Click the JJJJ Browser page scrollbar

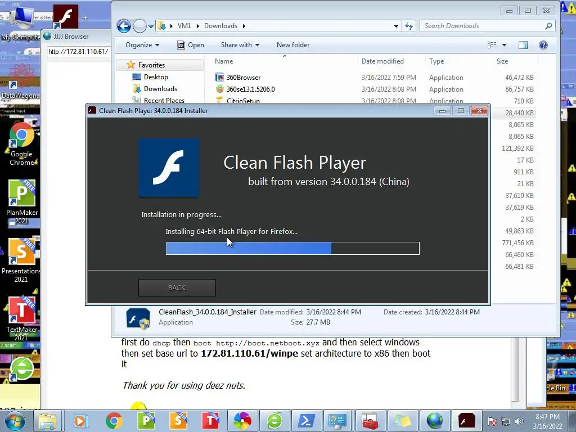coord(515,369)
